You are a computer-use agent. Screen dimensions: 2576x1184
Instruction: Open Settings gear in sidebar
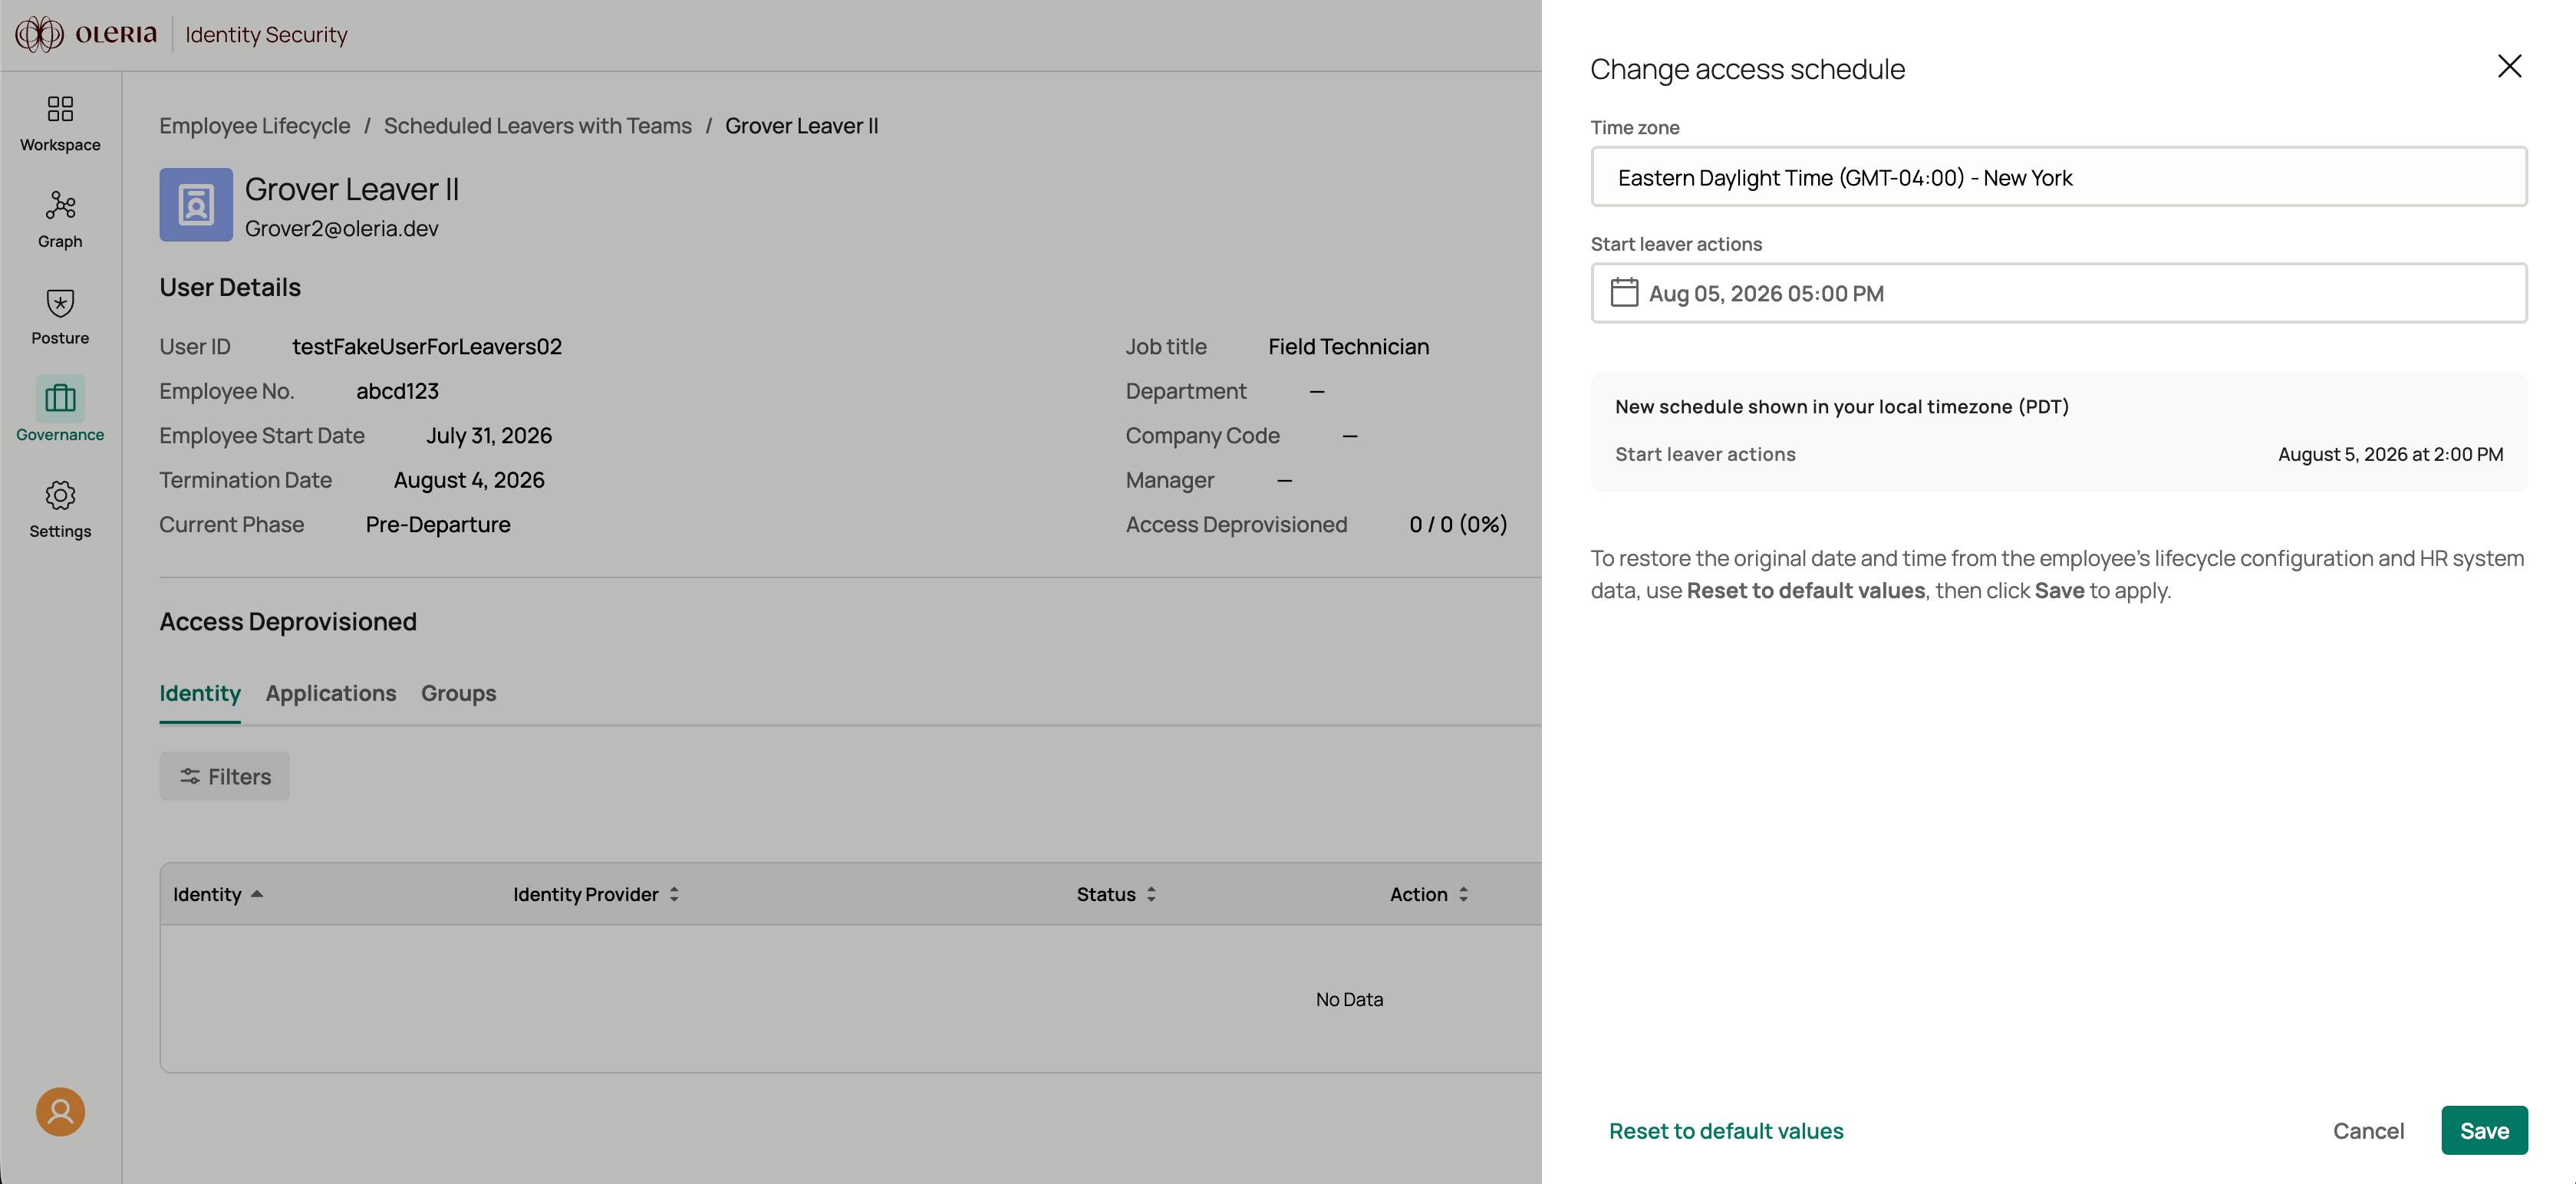(x=60, y=495)
